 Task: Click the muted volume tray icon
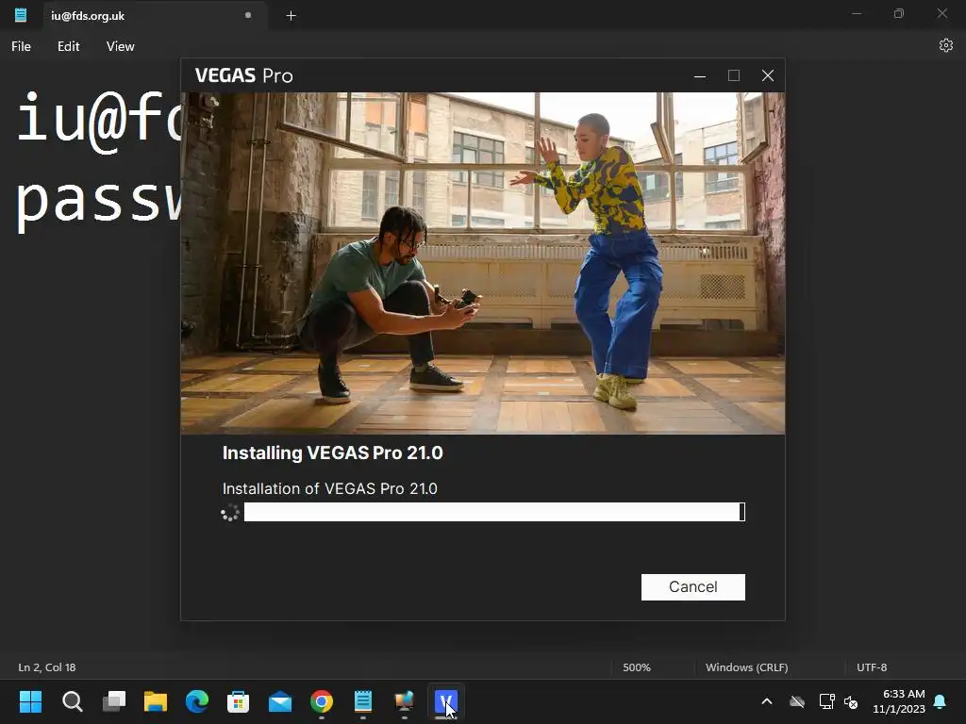[851, 701]
